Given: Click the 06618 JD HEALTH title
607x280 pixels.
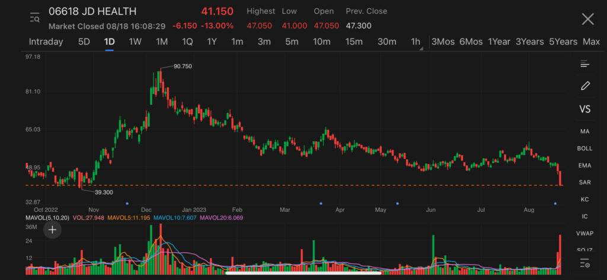Looking at the screenshot, I should 92,12.
